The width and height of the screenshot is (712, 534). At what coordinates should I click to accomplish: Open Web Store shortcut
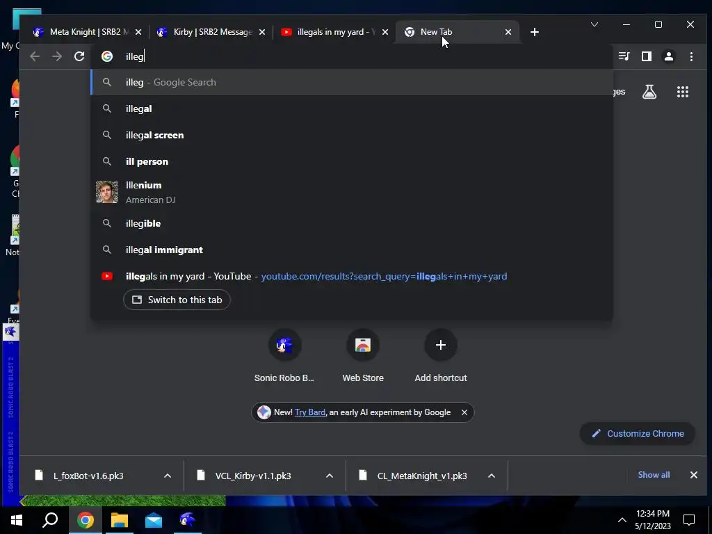[x=363, y=357]
